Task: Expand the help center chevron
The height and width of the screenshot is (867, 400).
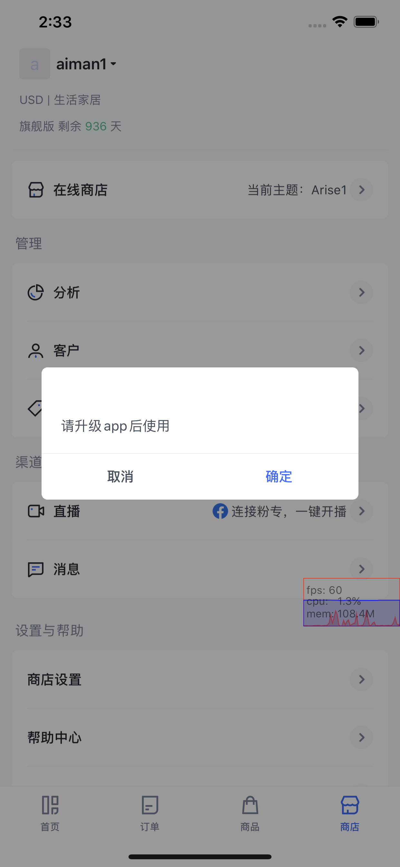Action: (x=361, y=737)
